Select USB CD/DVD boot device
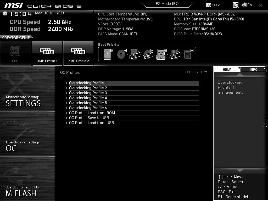The height and width of the screenshot is (201, 268). (148, 54)
